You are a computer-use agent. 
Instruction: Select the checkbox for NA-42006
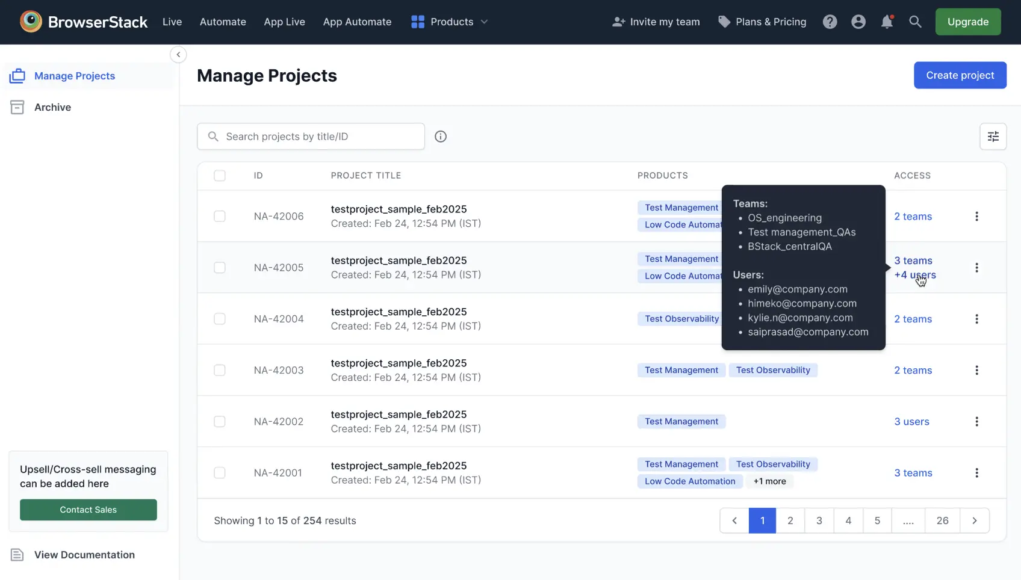click(x=220, y=216)
